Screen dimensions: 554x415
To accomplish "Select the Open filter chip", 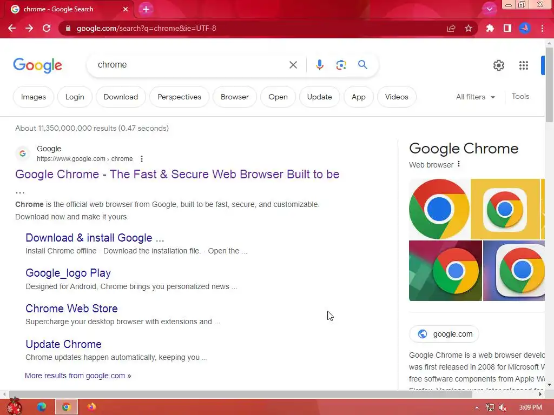I will click(x=278, y=97).
